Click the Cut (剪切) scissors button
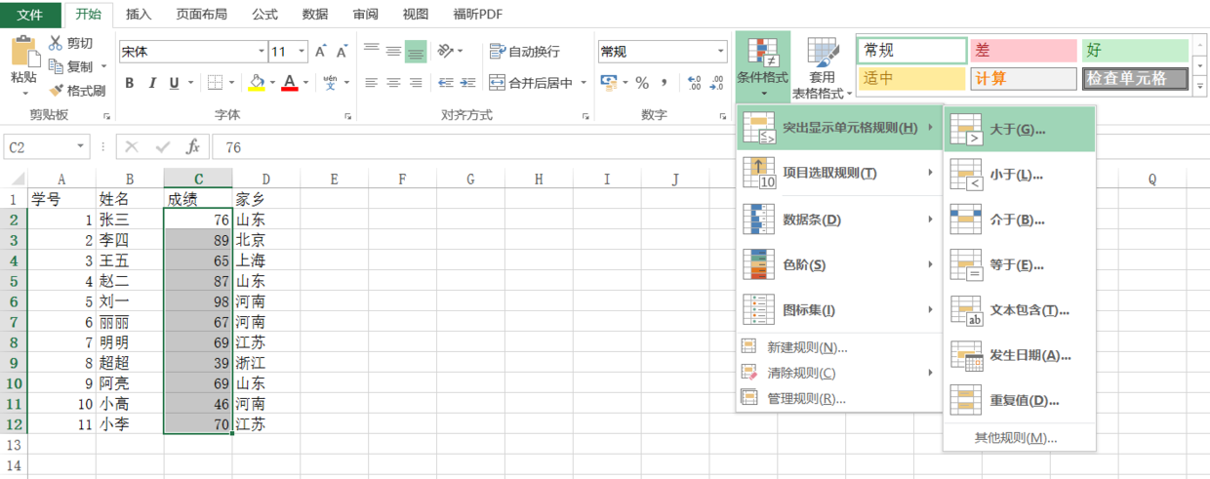Viewport: 1210px width, 479px height. 72,43
